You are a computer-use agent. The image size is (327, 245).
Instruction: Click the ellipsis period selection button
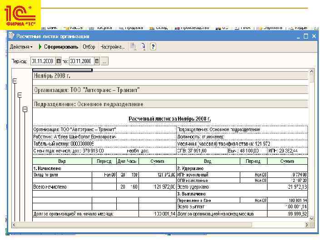104,61
